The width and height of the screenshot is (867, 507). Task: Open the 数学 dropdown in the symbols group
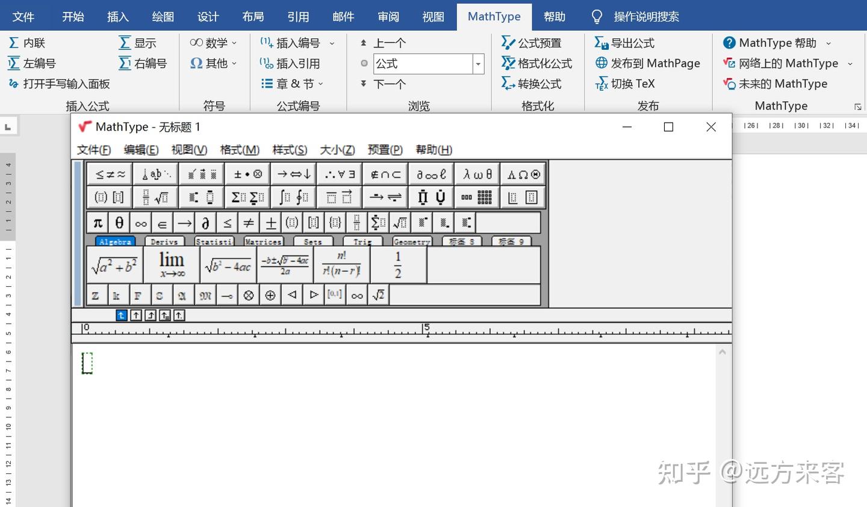pos(213,42)
